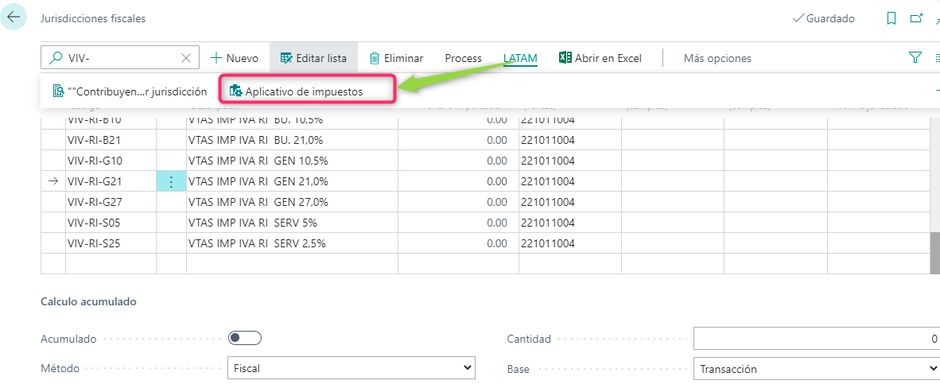This screenshot has width=940, height=392.
Task: Click account 221011004 in VIV-RI-B21 row
Action: click(x=549, y=140)
